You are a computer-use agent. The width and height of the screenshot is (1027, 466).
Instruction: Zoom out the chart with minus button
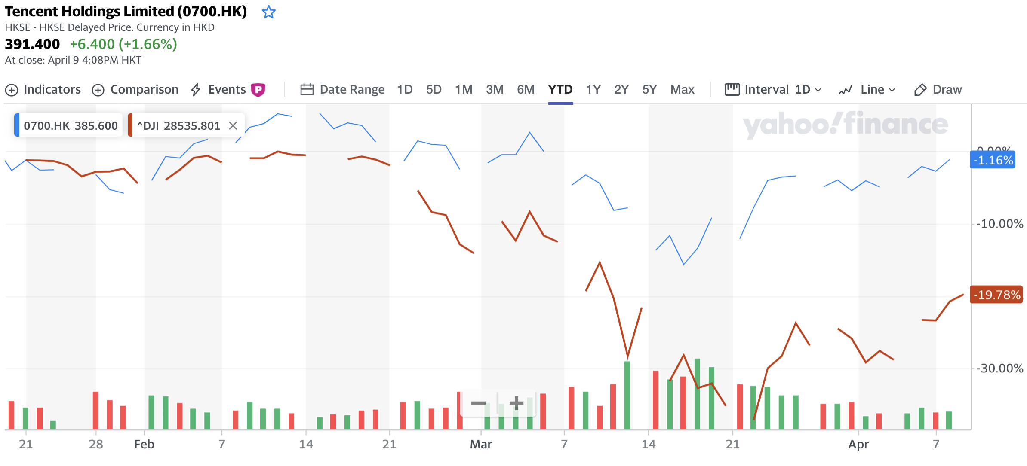click(x=478, y=403)
